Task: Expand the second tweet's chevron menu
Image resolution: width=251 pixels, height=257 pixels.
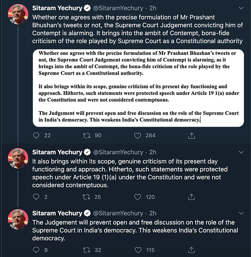Action: pos(241,152)
